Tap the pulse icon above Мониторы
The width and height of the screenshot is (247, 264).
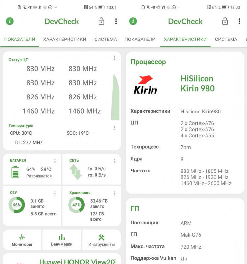point(22,237)
